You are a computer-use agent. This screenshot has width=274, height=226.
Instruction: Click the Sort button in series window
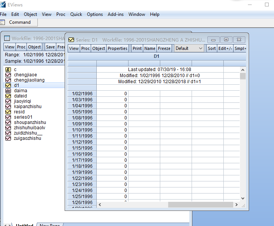[212, 48]
